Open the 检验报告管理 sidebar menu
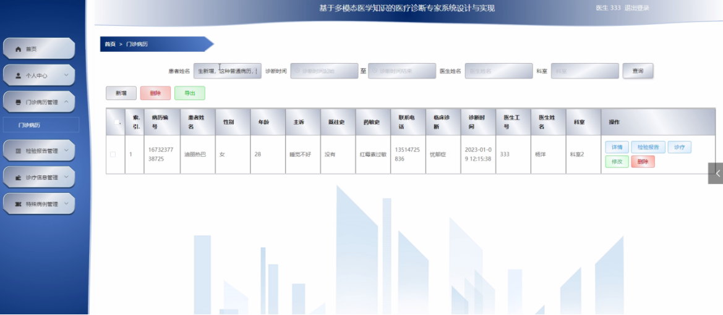The image size is (723, 315). (x=39, y=151)
